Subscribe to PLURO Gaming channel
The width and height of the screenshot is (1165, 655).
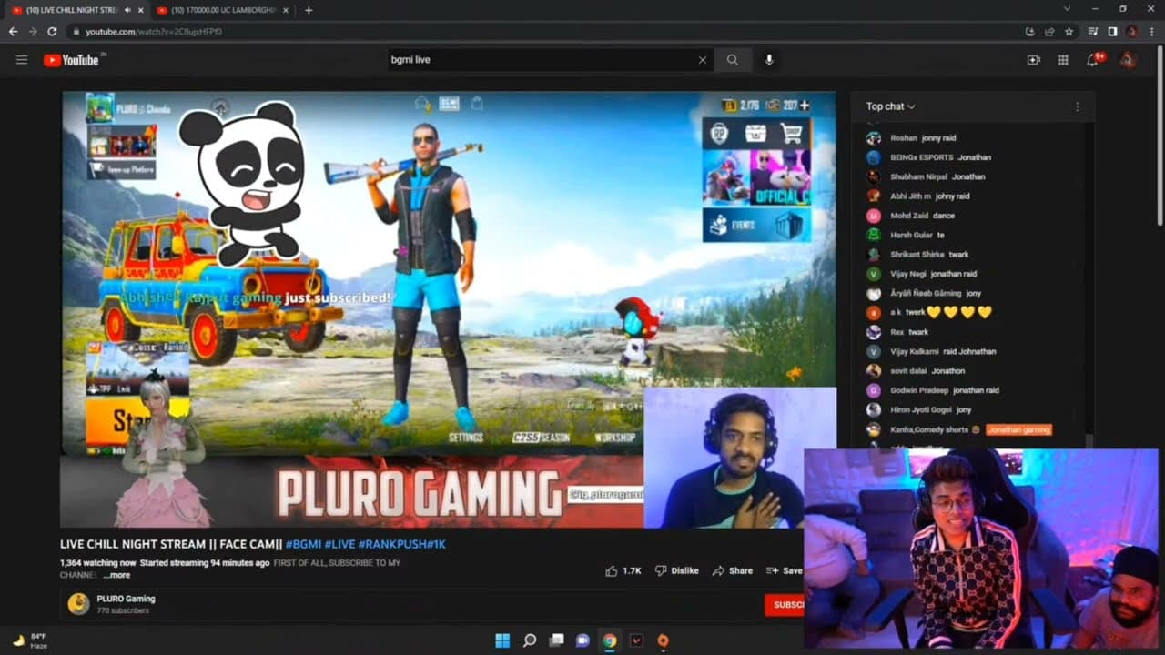tap(784, 604)
